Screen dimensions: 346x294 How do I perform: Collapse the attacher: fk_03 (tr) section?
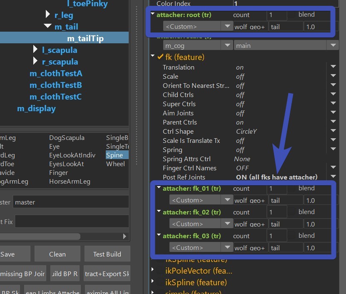click(159, 234)
